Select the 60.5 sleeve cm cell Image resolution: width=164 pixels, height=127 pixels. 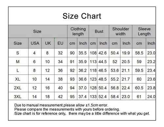coord(139,88)
